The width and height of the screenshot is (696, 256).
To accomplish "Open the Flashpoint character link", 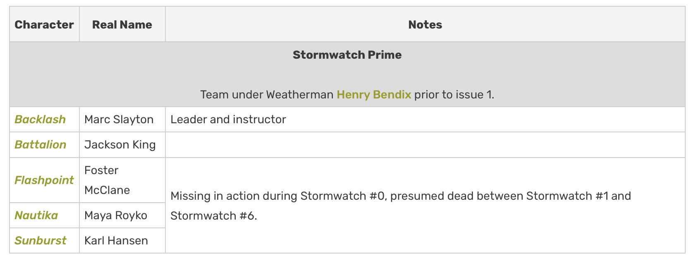I will 44,180.
